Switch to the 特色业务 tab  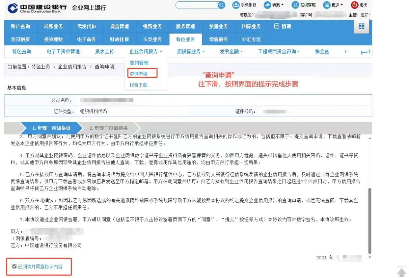[185, 39]
